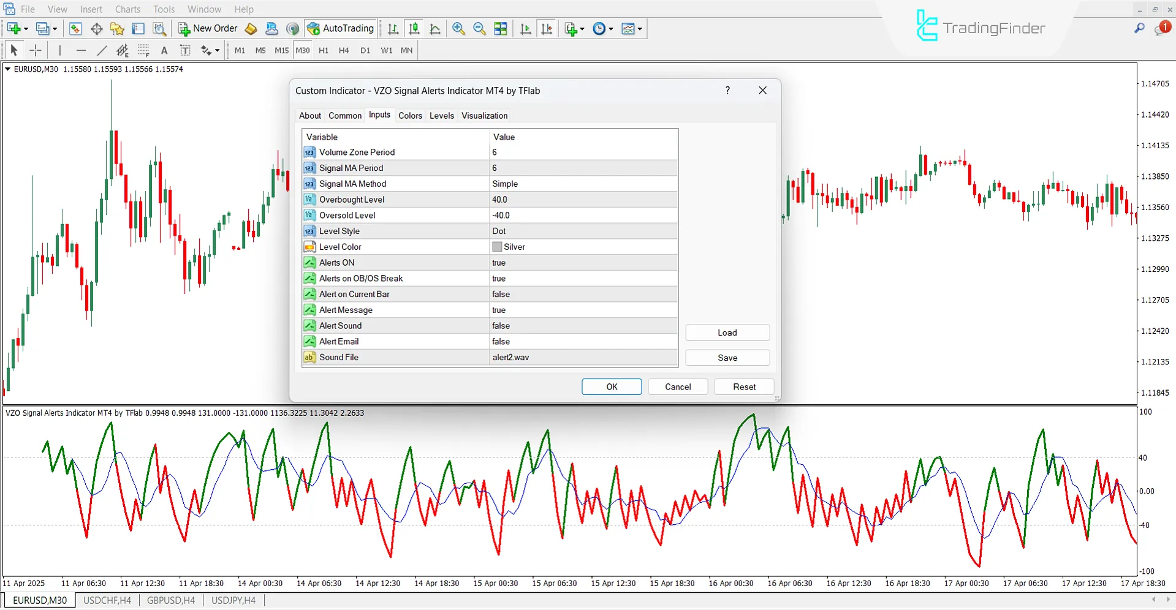Select the text annotation tool
Screen dimensions: 1176x610
click(x=164, y=50)
